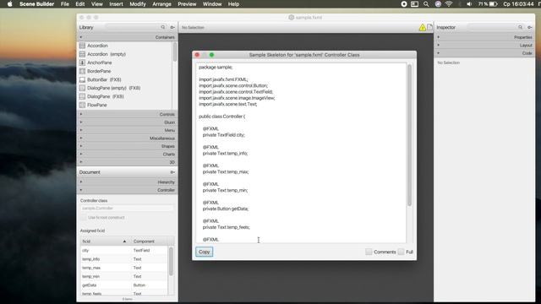Expand the Charts library section
The height and width of the screenshot is (304, 541).
coord(128,154)
